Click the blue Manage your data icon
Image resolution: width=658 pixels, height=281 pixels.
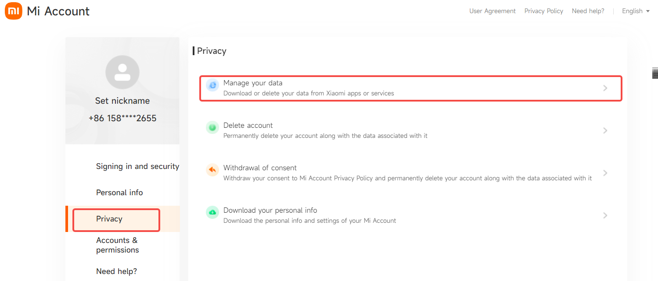pos(212,85)
